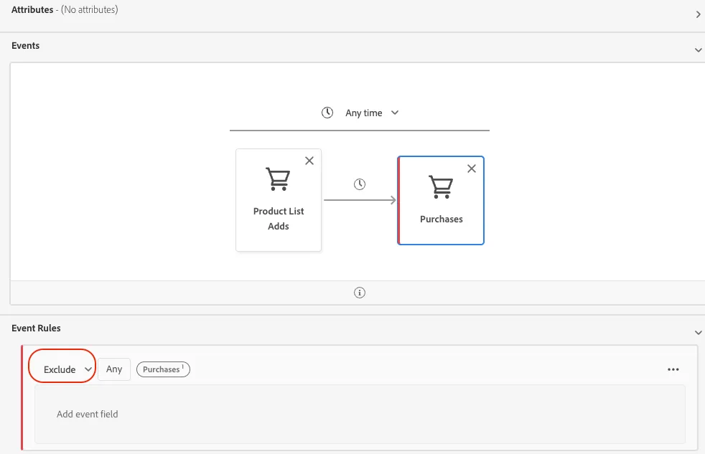Click the shopping cart icon in Purchases card
705x454 pixels.
pyautogui.click(x=441, y=186)
